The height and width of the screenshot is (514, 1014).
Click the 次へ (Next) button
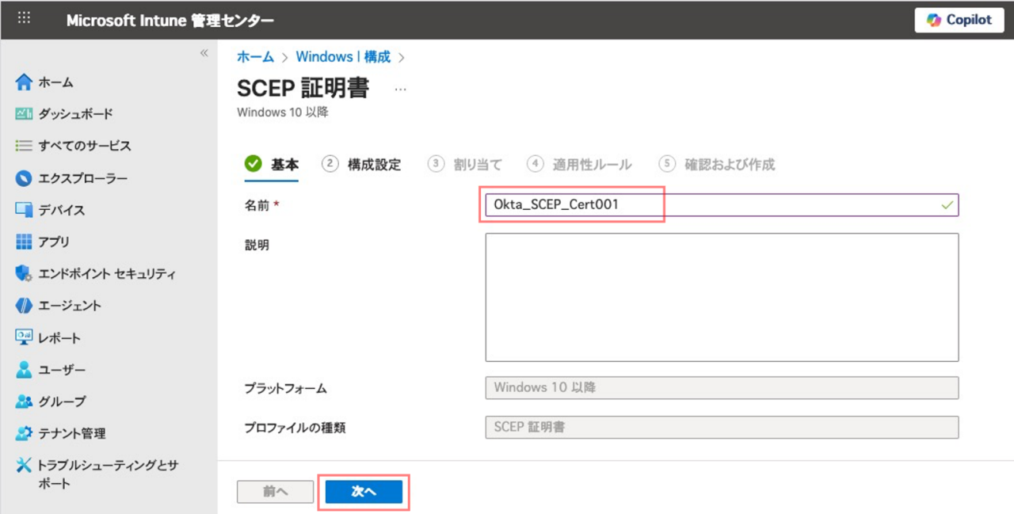pyautogui.click(x=364, y=492)
